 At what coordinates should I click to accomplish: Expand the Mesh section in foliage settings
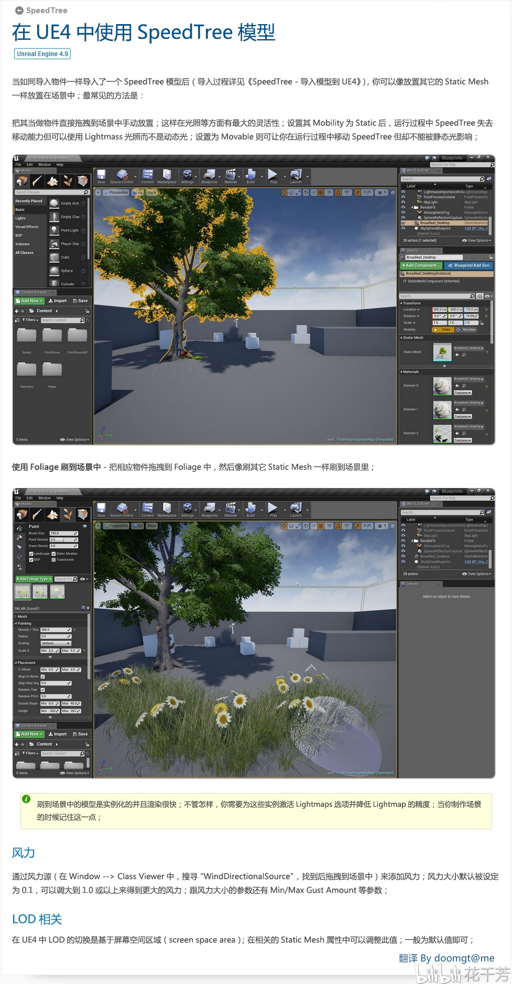16,617
